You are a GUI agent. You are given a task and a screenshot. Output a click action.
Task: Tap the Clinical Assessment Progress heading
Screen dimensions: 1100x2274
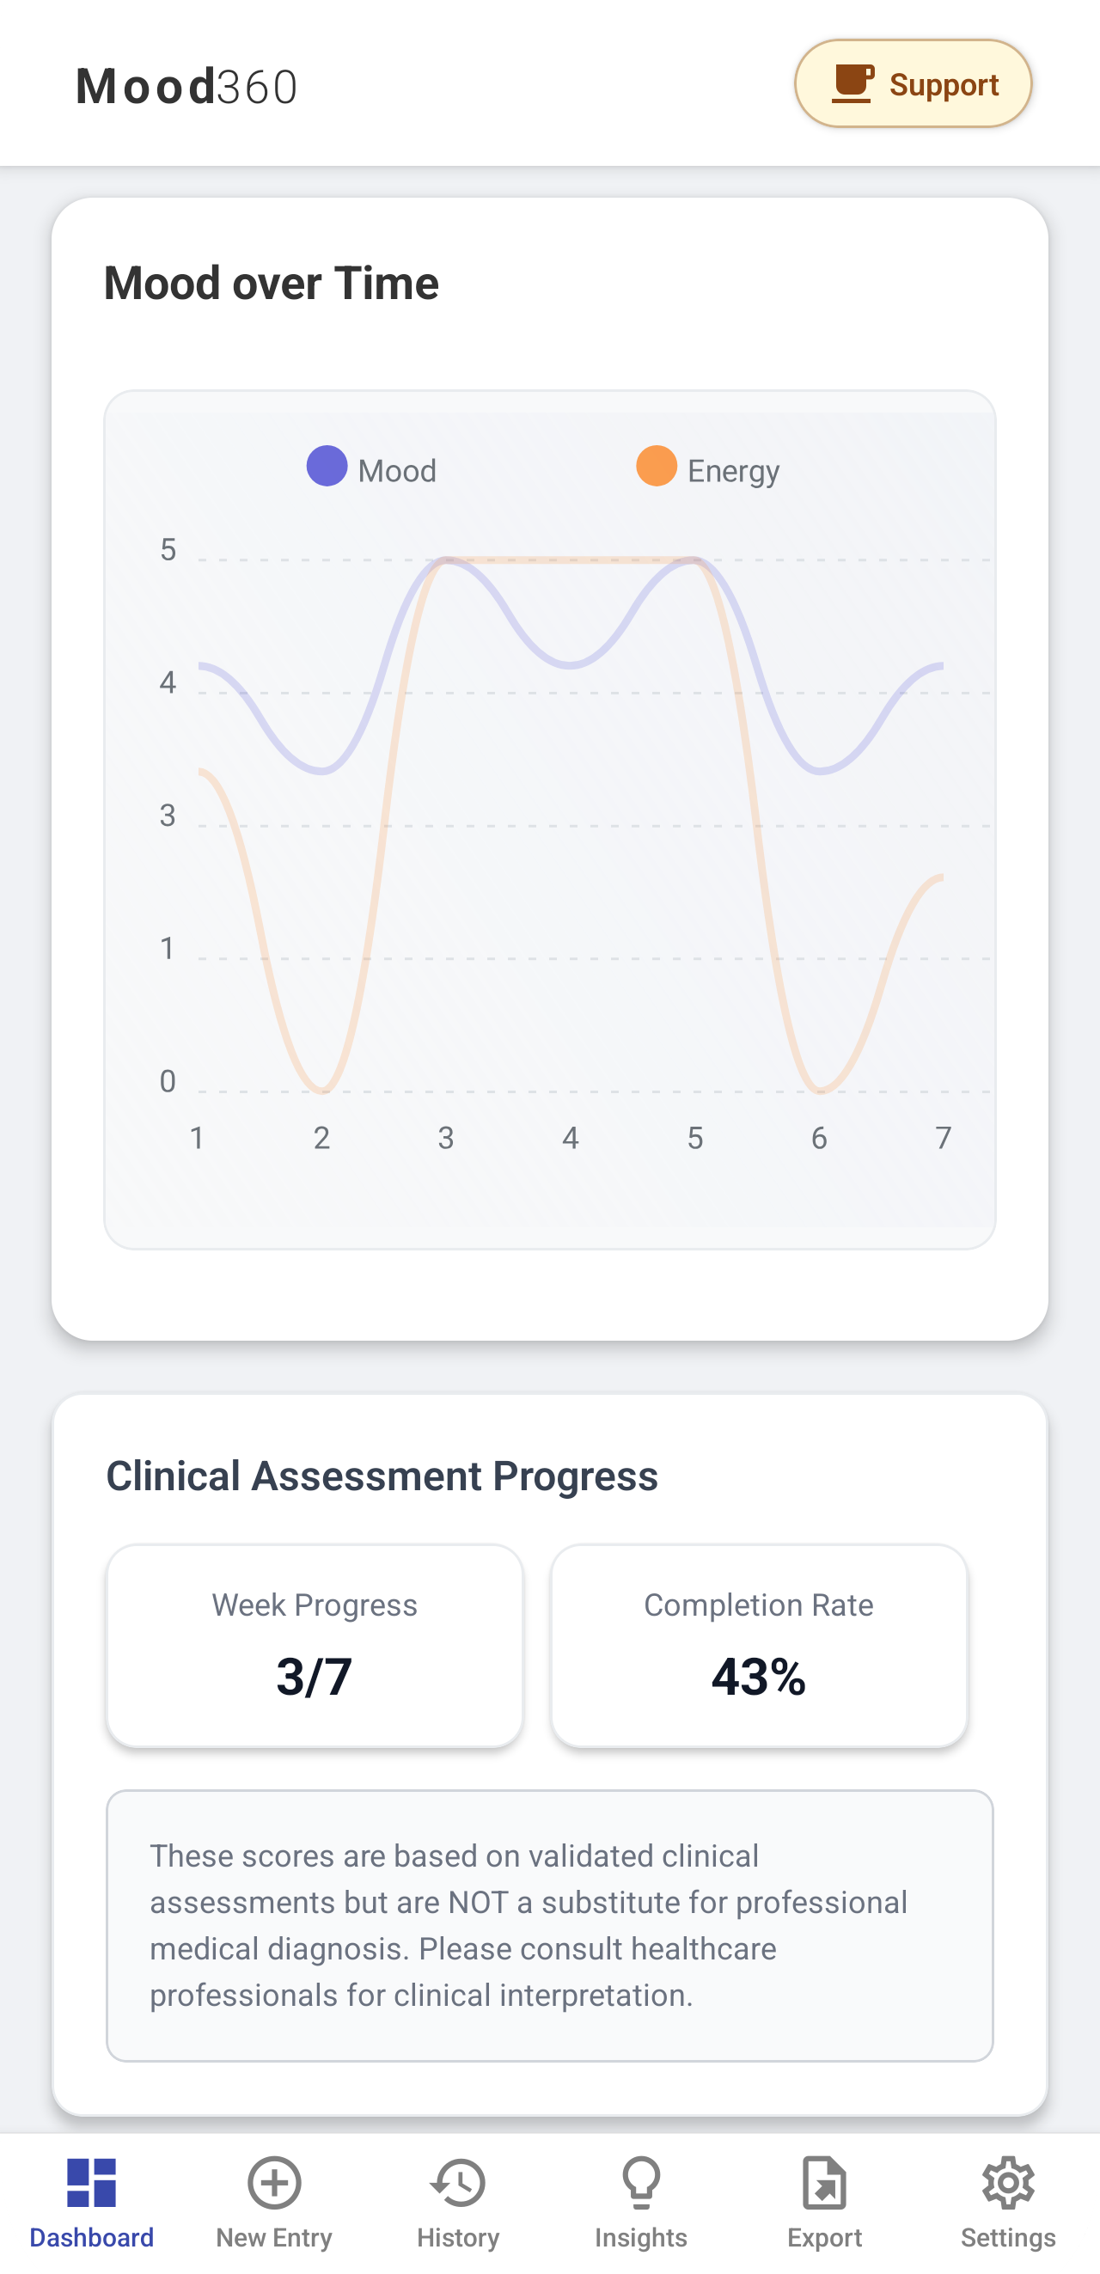pyautogui.click(x=382, y=1474)
